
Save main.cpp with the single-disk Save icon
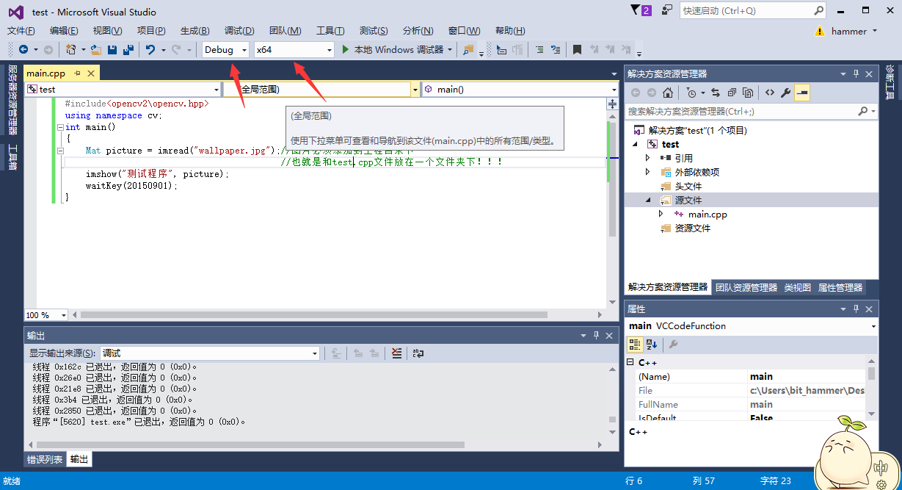click(x=112, y=50)
